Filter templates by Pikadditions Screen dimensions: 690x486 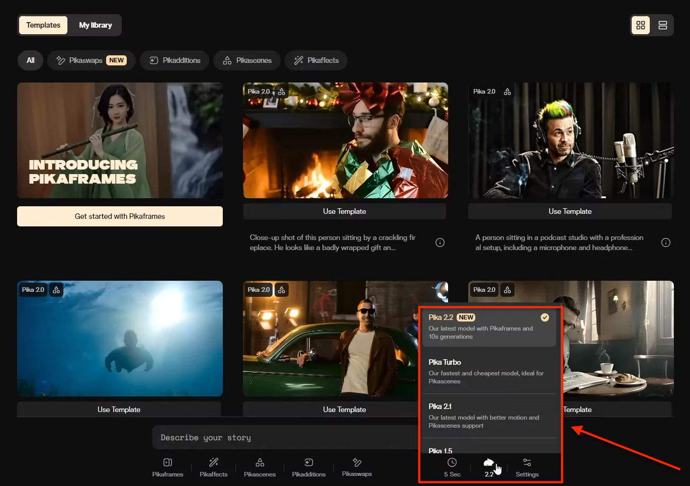pyautogui.click(x=175, y=60)
